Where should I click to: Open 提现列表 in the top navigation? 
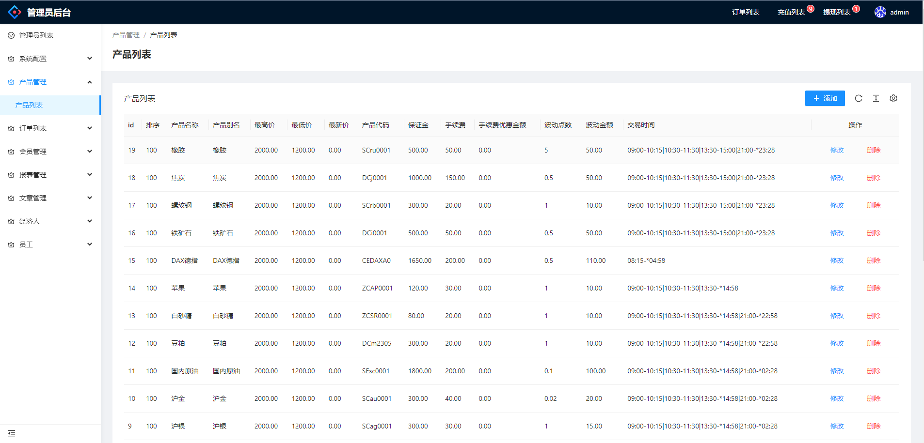(x=836, y=12)
